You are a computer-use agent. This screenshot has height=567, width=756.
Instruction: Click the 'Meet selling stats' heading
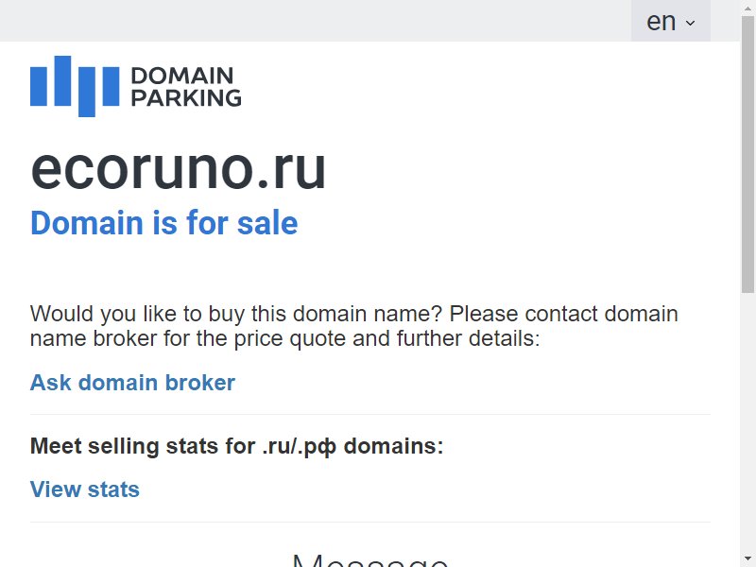pos(237,446)
